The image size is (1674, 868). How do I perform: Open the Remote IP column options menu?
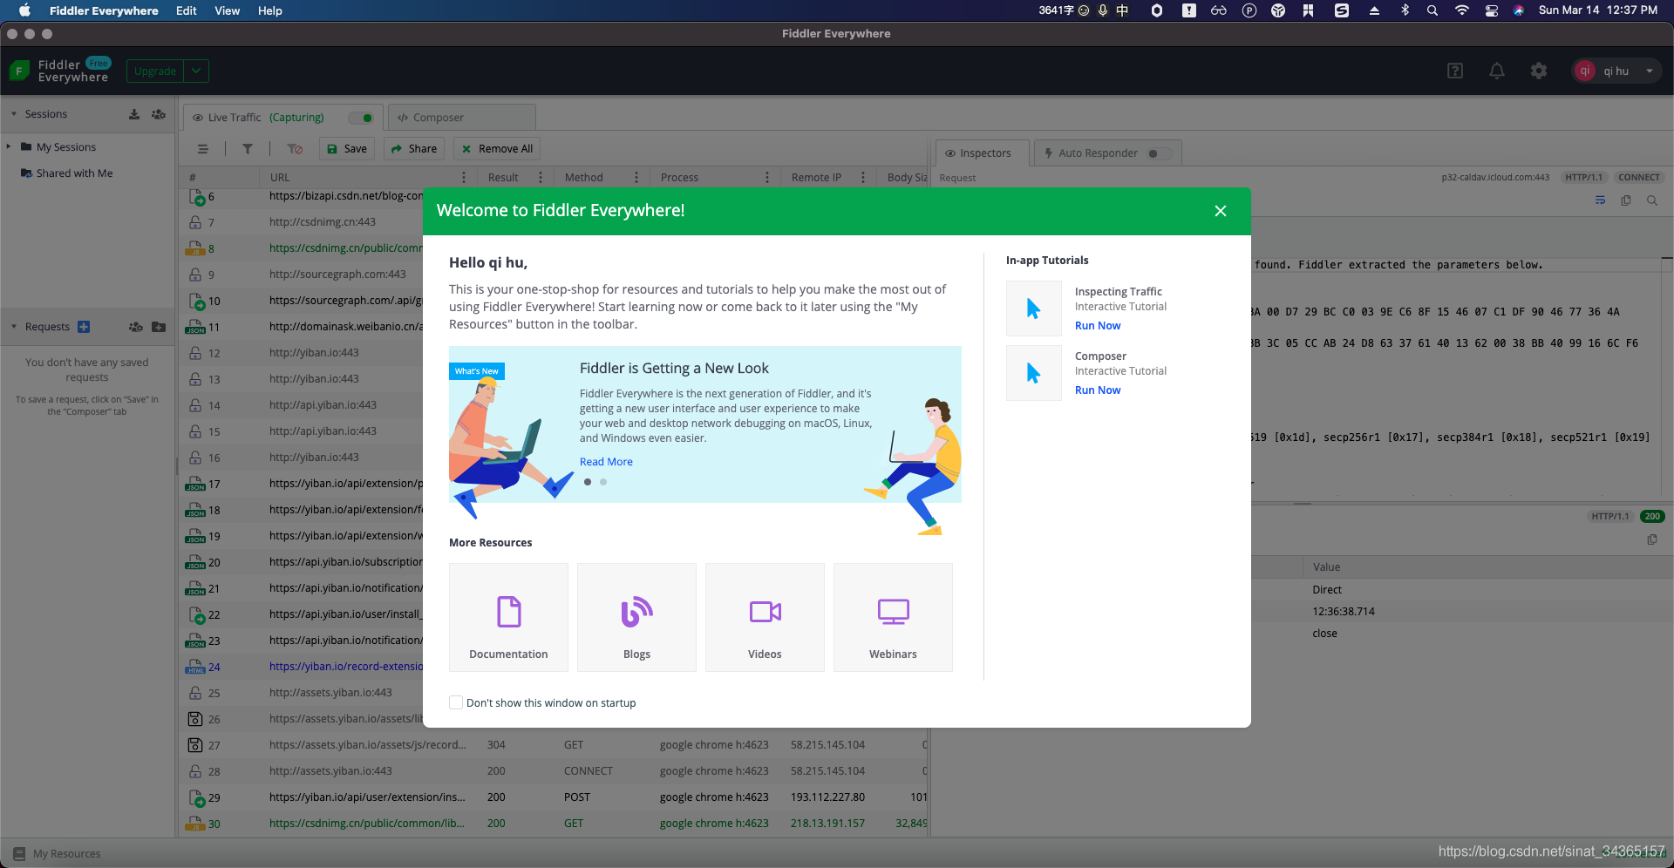[863, 178]
